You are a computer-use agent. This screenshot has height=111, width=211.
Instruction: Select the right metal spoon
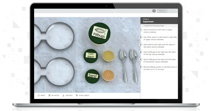[x=134, y=65]
